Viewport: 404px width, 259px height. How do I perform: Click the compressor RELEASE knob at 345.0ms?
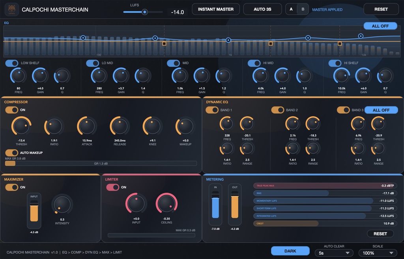tap(120, 126)
